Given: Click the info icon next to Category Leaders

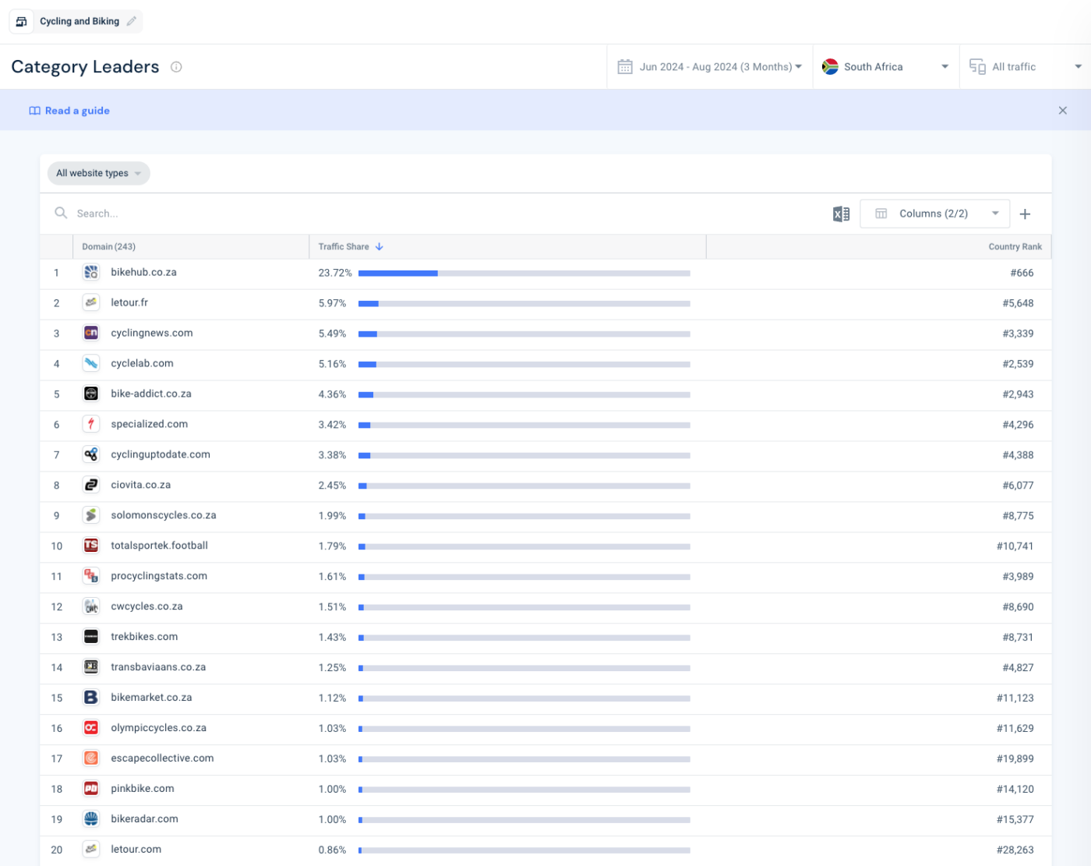Looking at the screenshot, I should pyautogui.click(x=176, y=67).
